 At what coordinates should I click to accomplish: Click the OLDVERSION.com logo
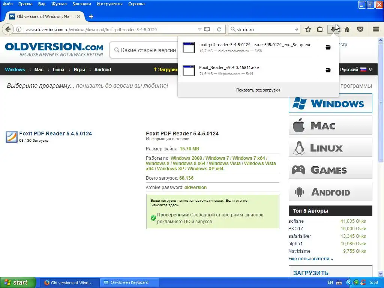(x=54, y=49)
